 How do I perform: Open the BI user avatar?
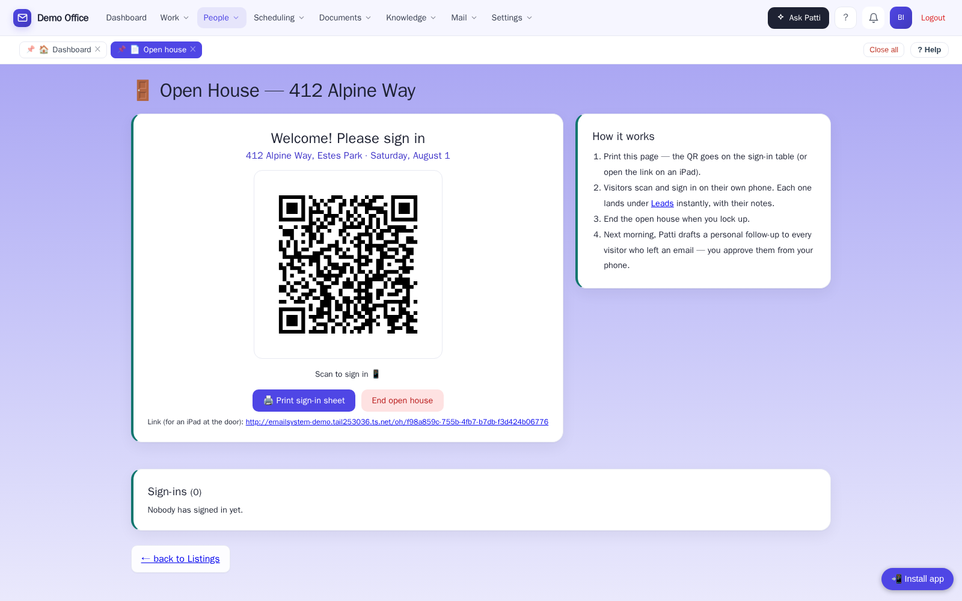[901, 18]
